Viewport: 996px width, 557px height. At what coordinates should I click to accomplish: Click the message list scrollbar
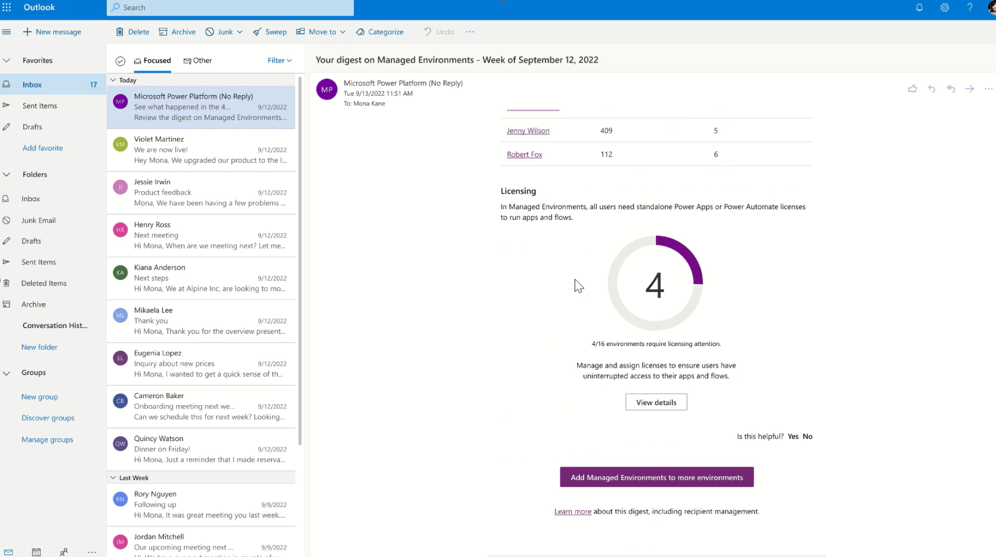[300, 261]
